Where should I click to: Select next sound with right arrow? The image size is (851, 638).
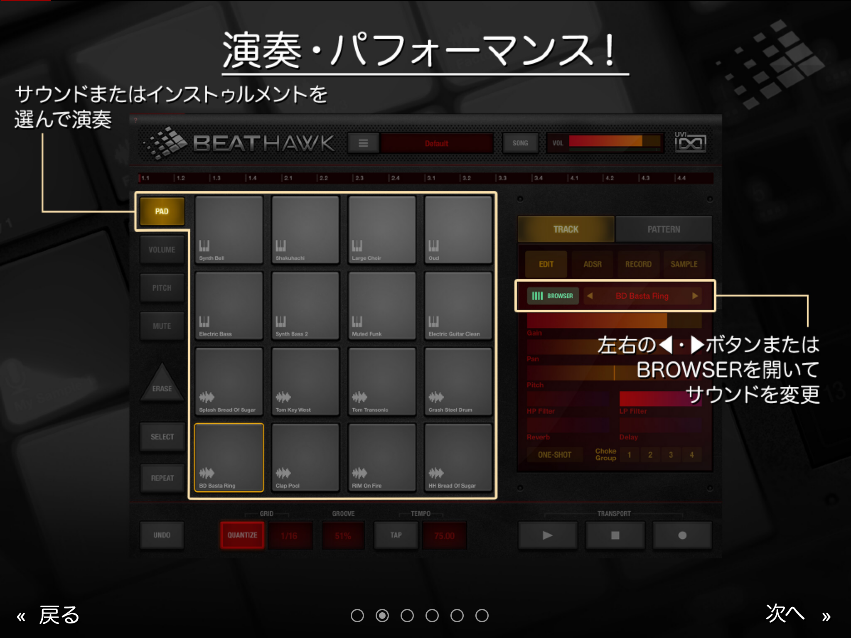[x=695, y=296]
